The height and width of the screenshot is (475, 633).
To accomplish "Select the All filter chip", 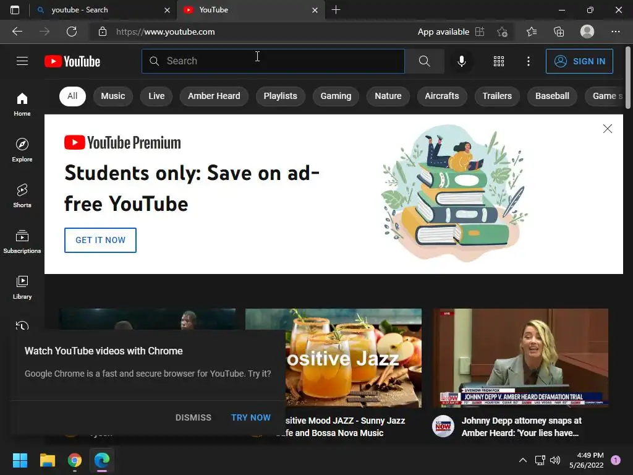I will coord(73,96).
